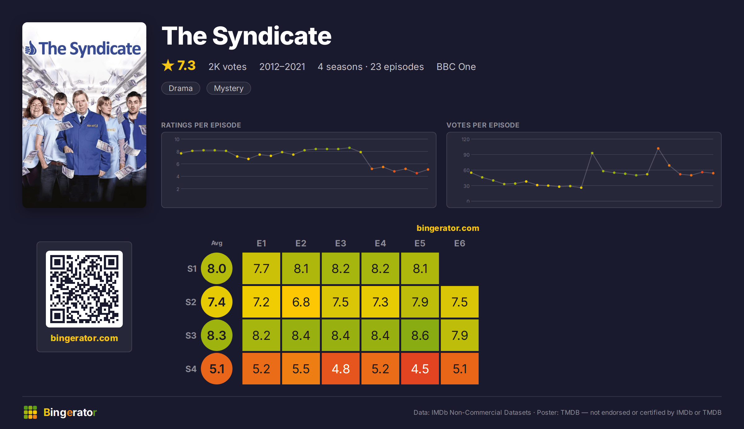Follow the bingerator.com link under the QR code

(x=84, y=338)
